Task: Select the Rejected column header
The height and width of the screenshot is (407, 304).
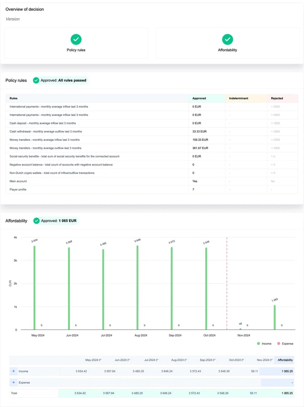Action: click(277, 98)
